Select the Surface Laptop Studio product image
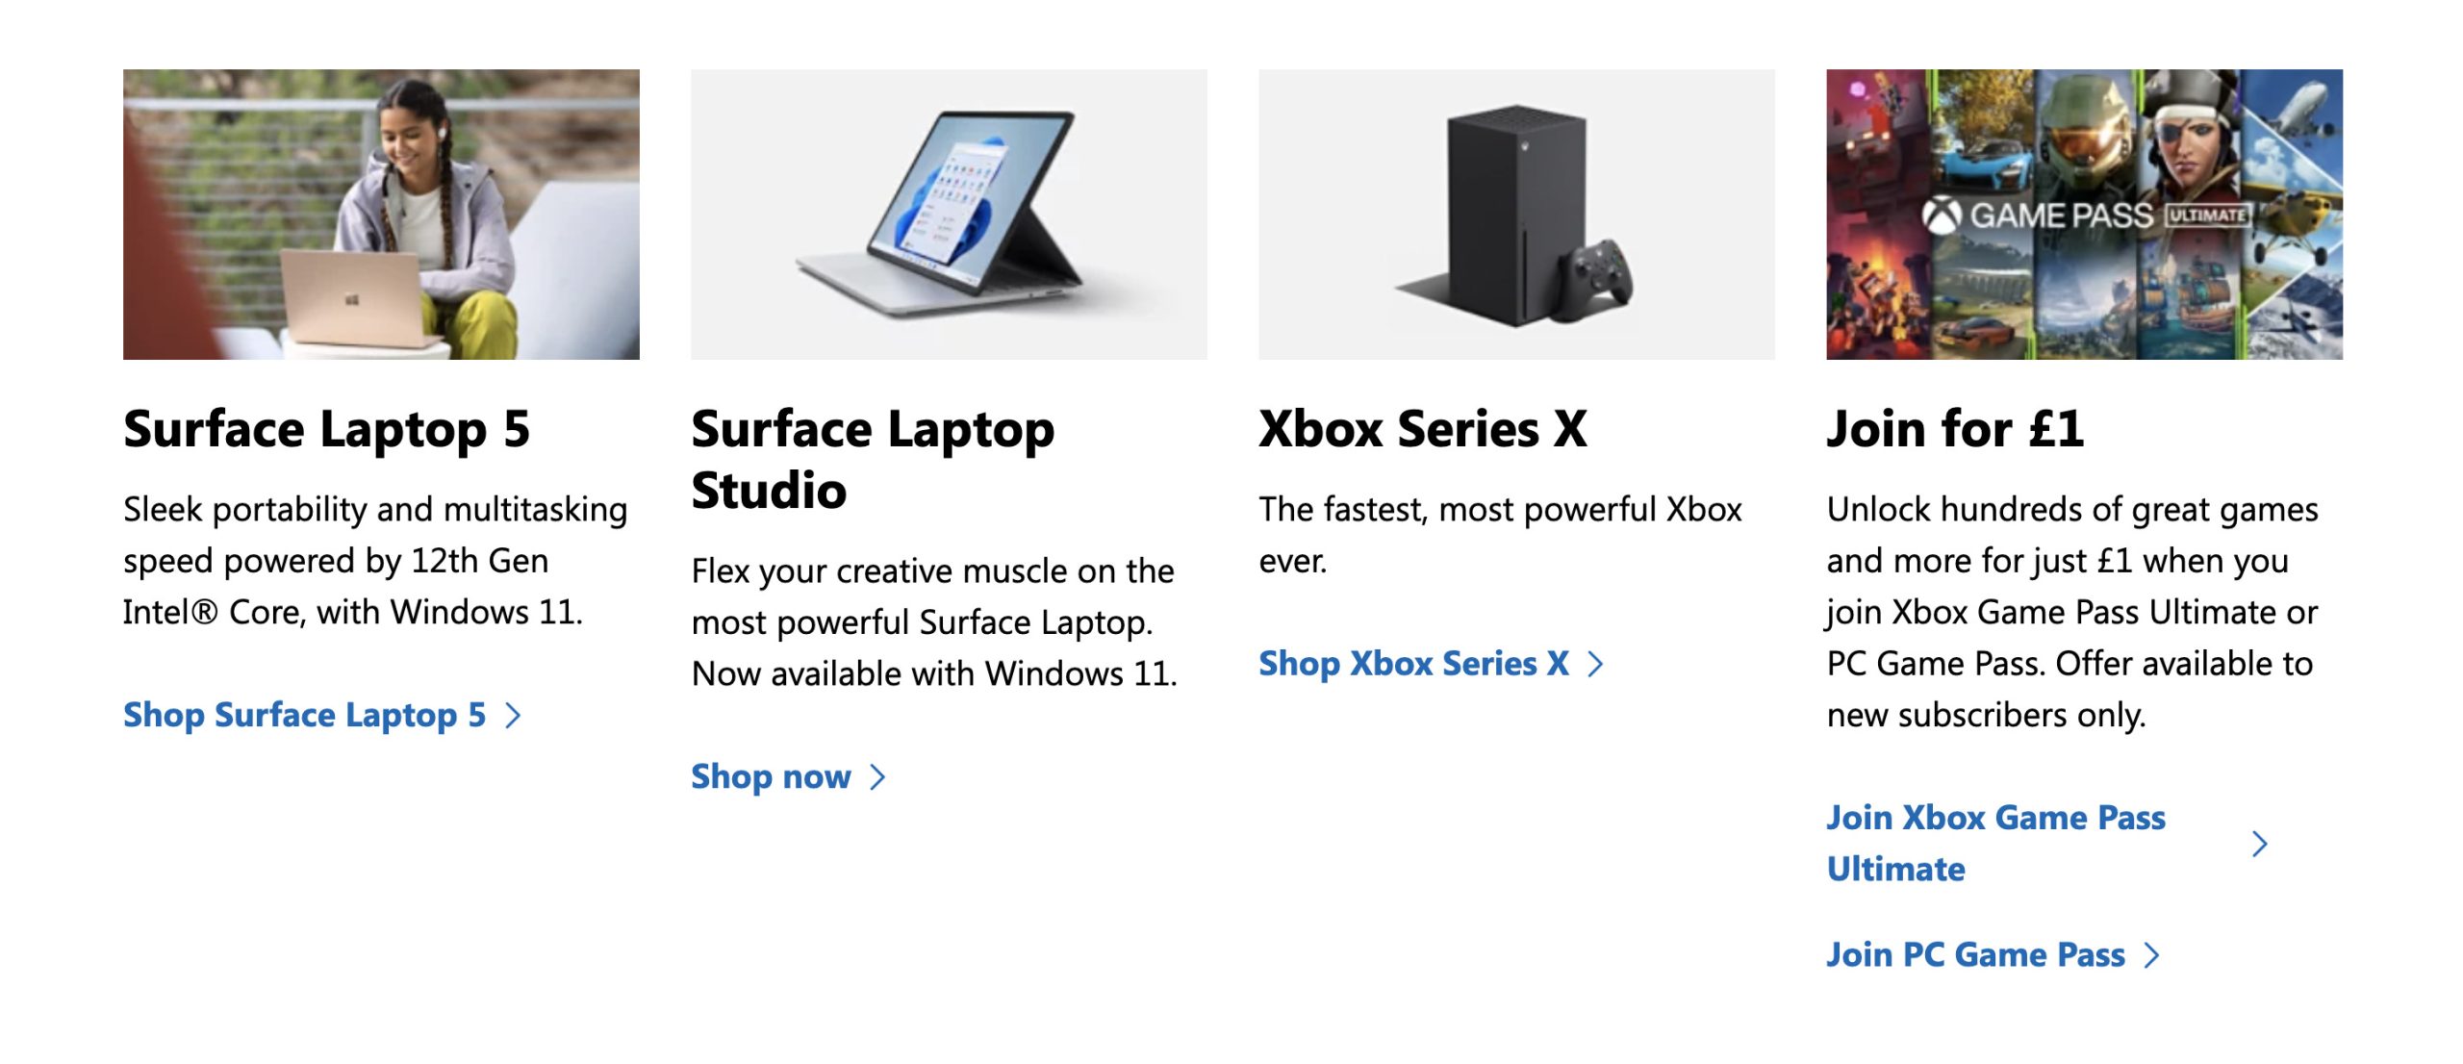This screenshot has height=1064, width=2463. pos(949,215)
